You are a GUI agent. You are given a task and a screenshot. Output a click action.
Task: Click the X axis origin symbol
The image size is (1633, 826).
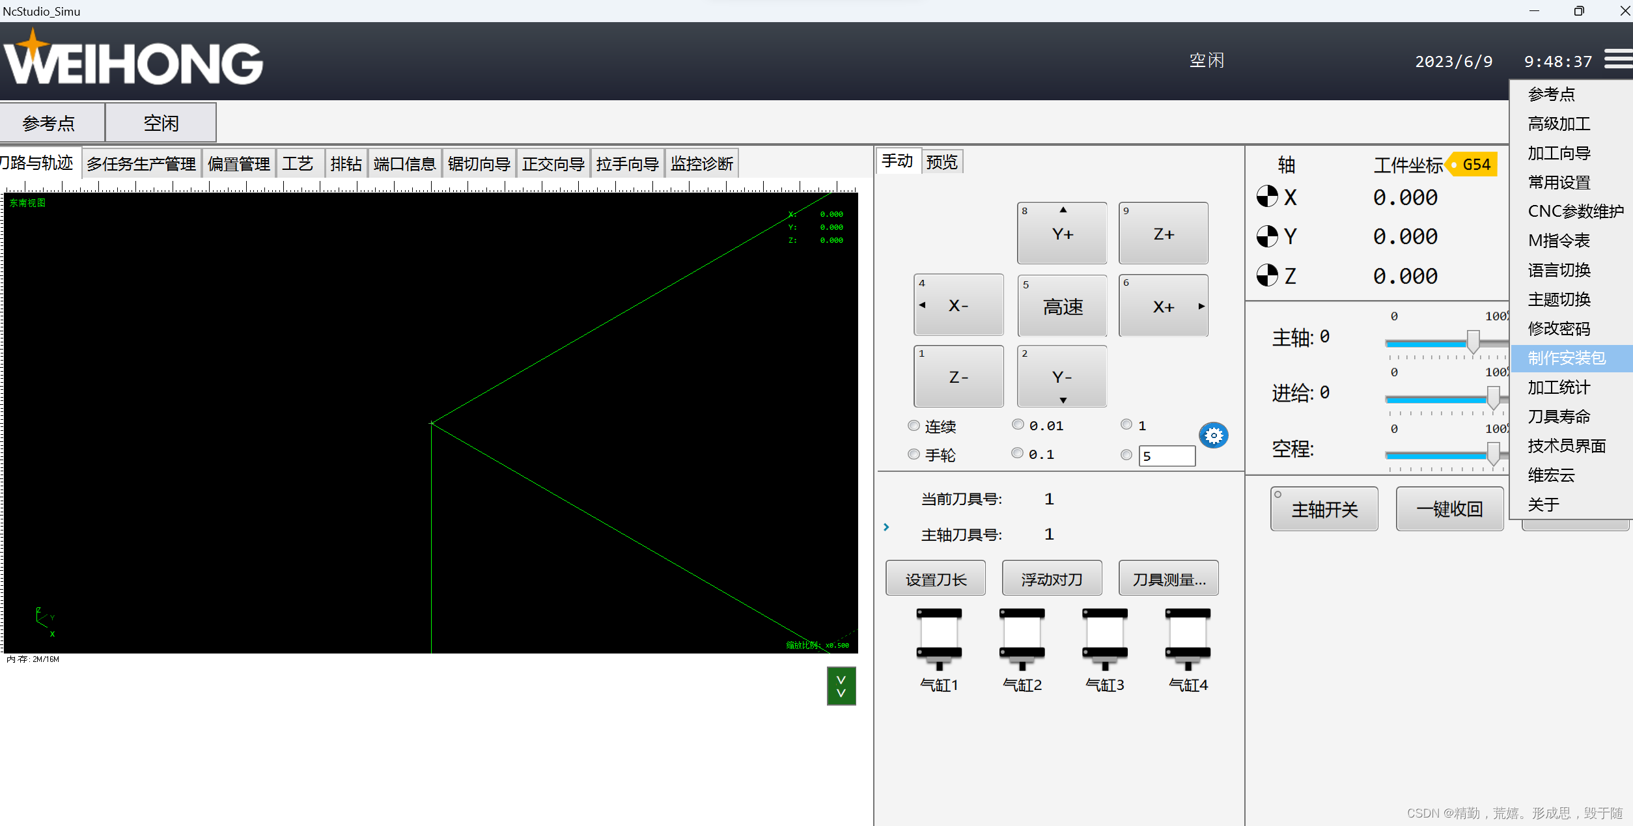1267,197
